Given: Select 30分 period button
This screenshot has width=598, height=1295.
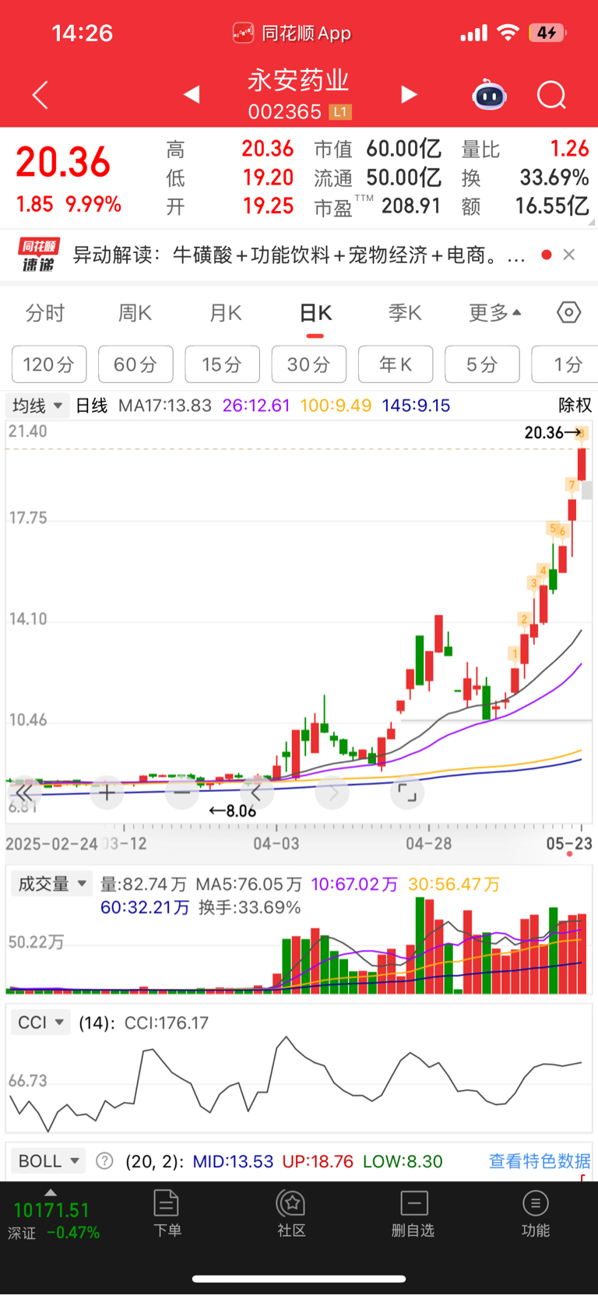Looking at the screenshot, I should point(308,364).
